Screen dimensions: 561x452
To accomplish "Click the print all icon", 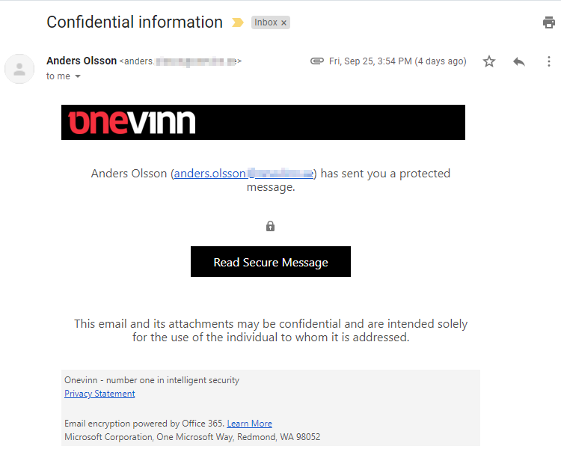I will click(549, 22).
